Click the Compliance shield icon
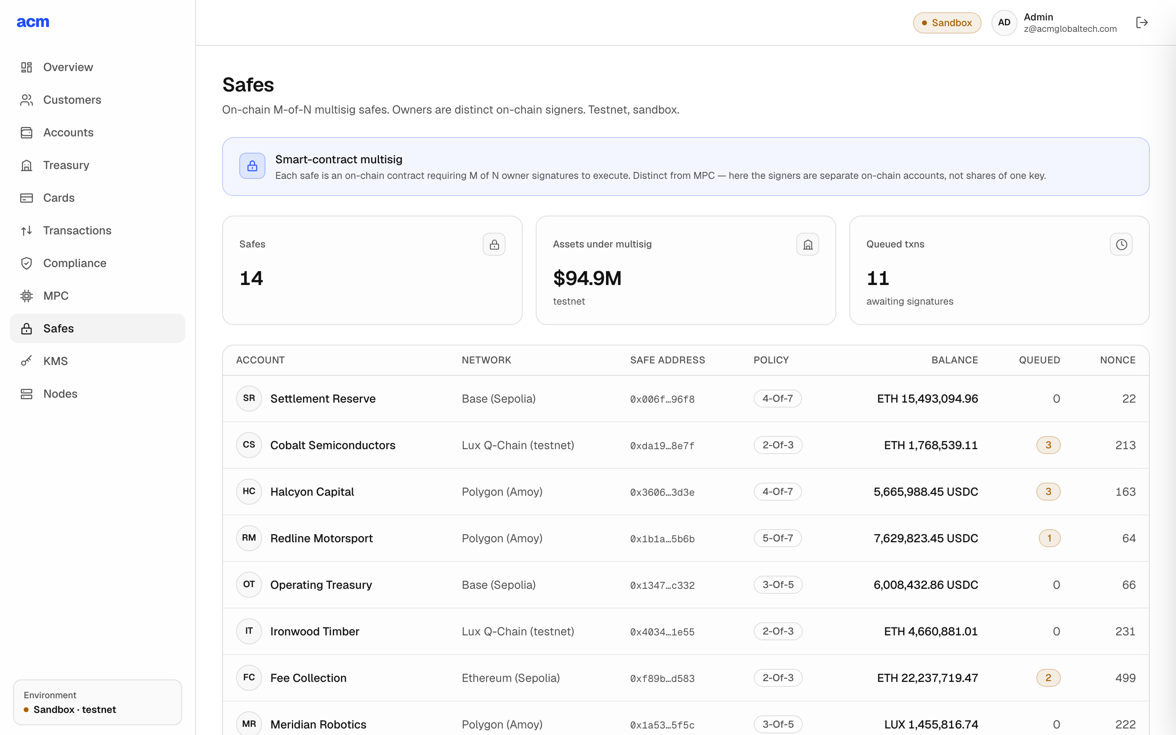Image resolution: width=1176 pixels, height=735 pixels. 27,263
